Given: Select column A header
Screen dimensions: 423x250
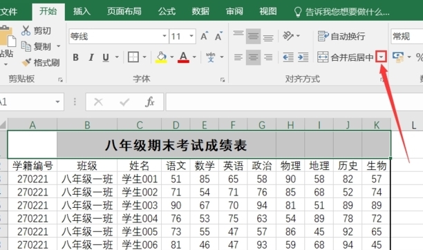Looking at the screenshot, I should pyautogui.click(x=32, y=125).
